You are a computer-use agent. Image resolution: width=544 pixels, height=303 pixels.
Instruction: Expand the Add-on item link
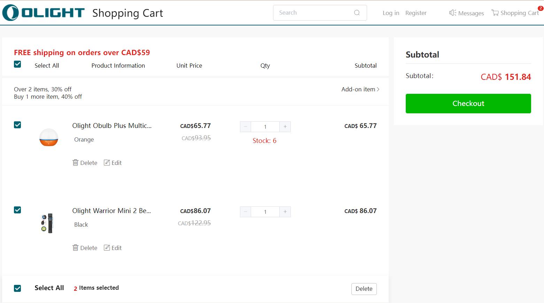click(x=360, y=90)
